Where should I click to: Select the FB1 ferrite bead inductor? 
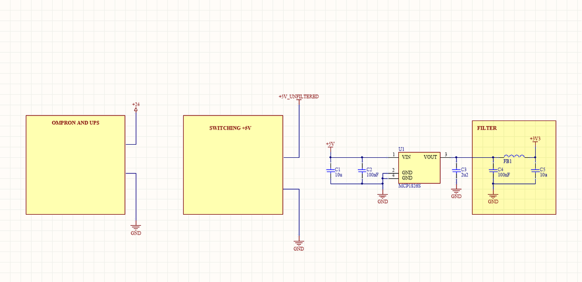coord(514,157)
